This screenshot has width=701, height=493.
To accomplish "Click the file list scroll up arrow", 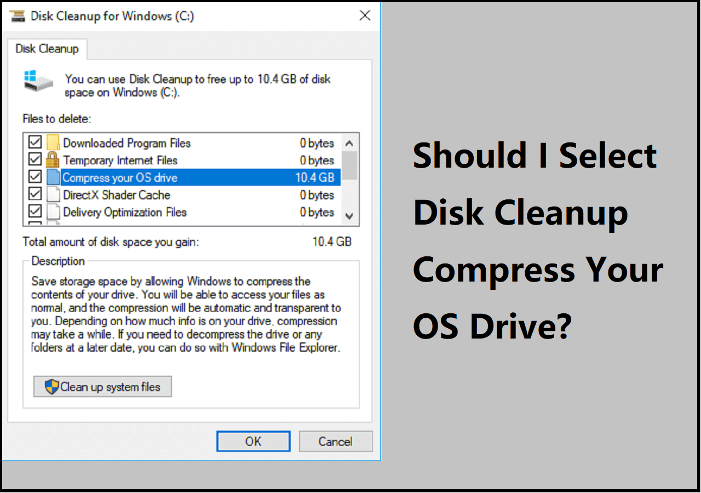I will coord(350,143).
